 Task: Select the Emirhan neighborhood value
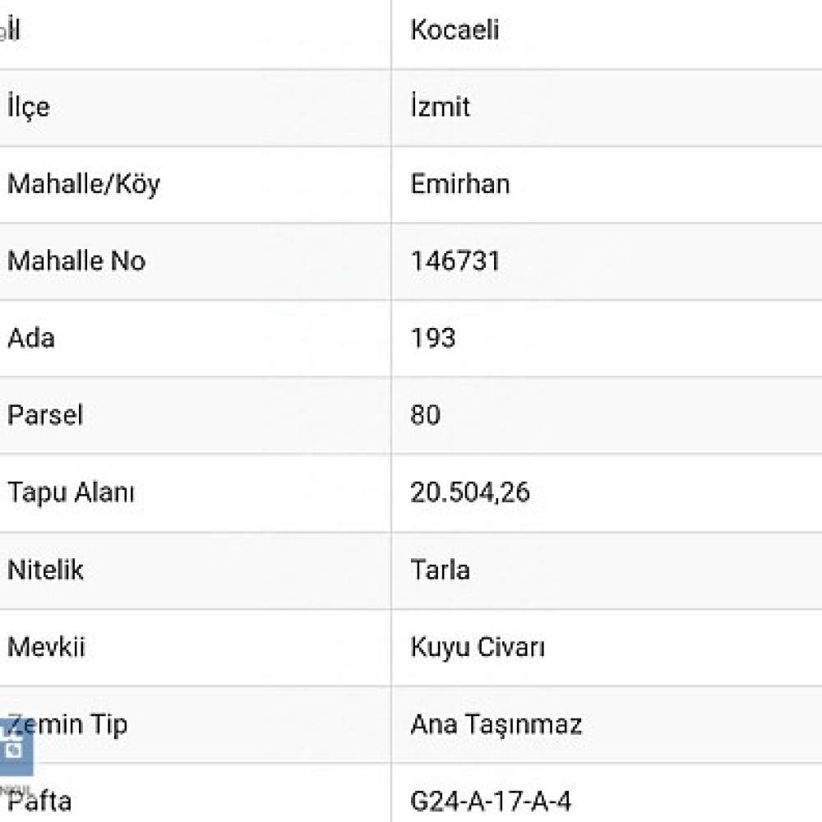tap(459, 184)
